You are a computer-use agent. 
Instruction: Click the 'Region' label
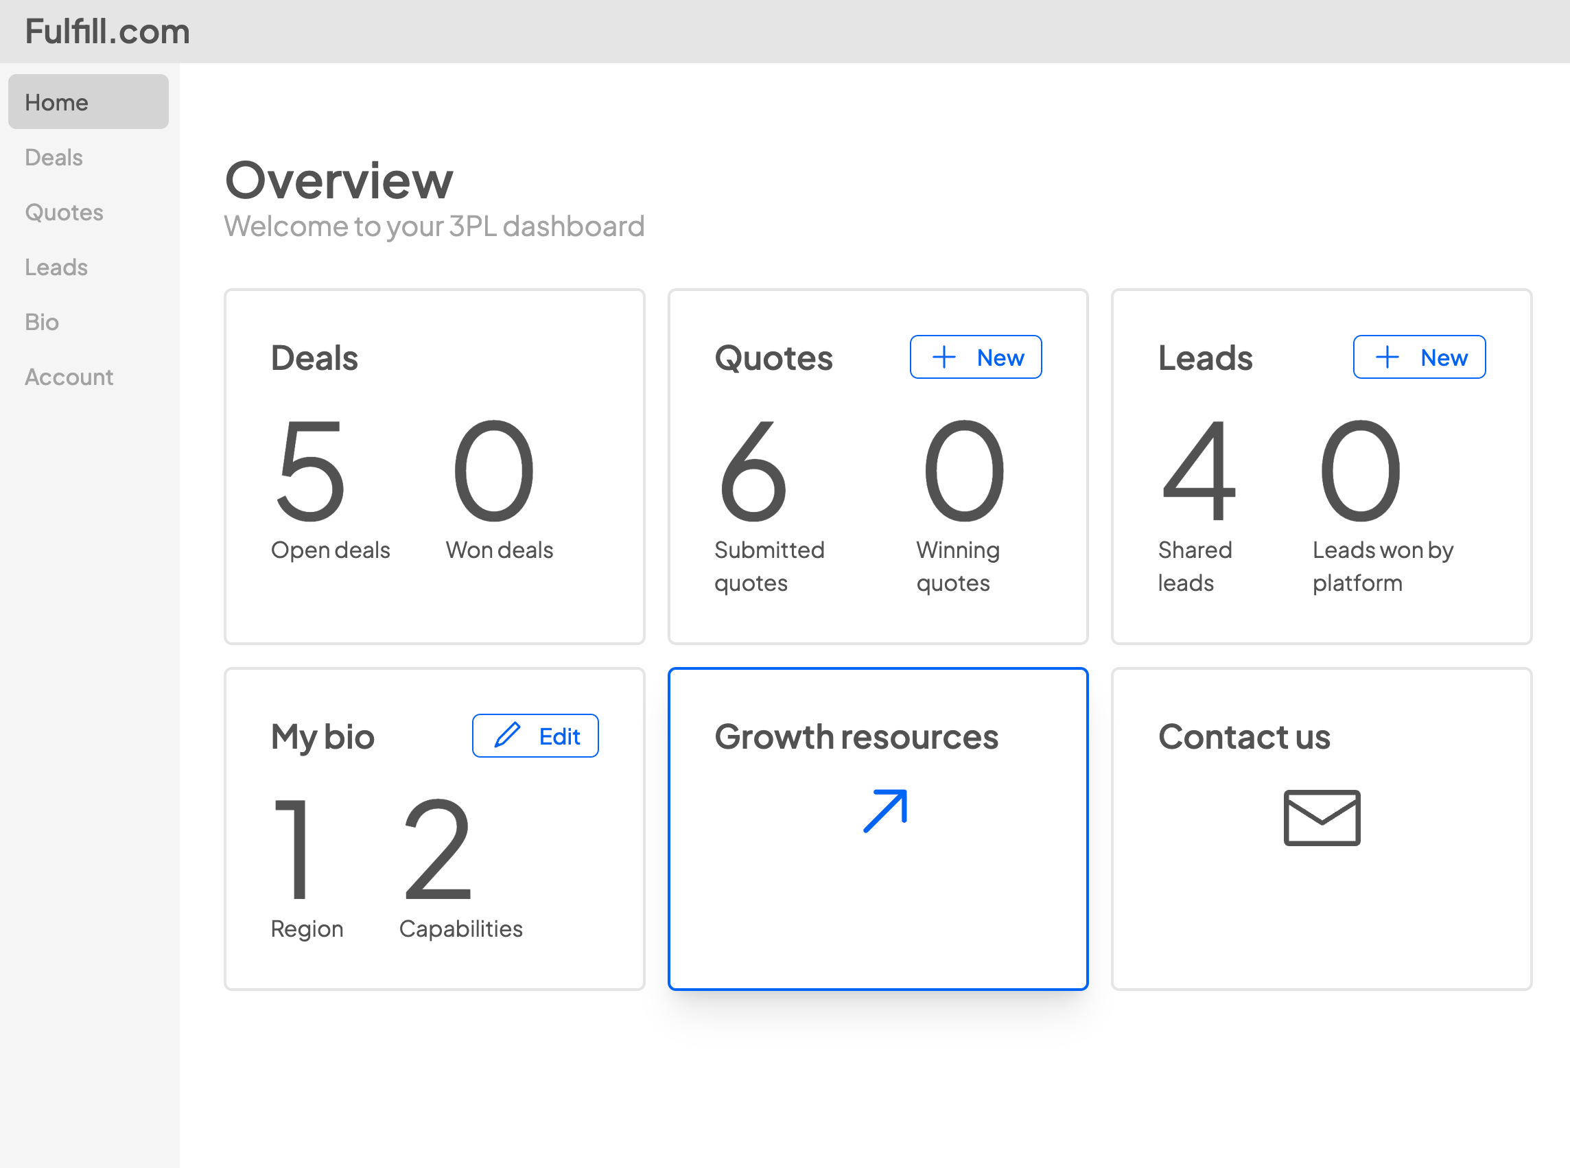click(307, 928)
